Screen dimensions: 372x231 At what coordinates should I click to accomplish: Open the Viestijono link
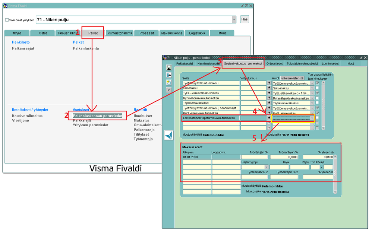pyautogui.click(x=21, y=120)
